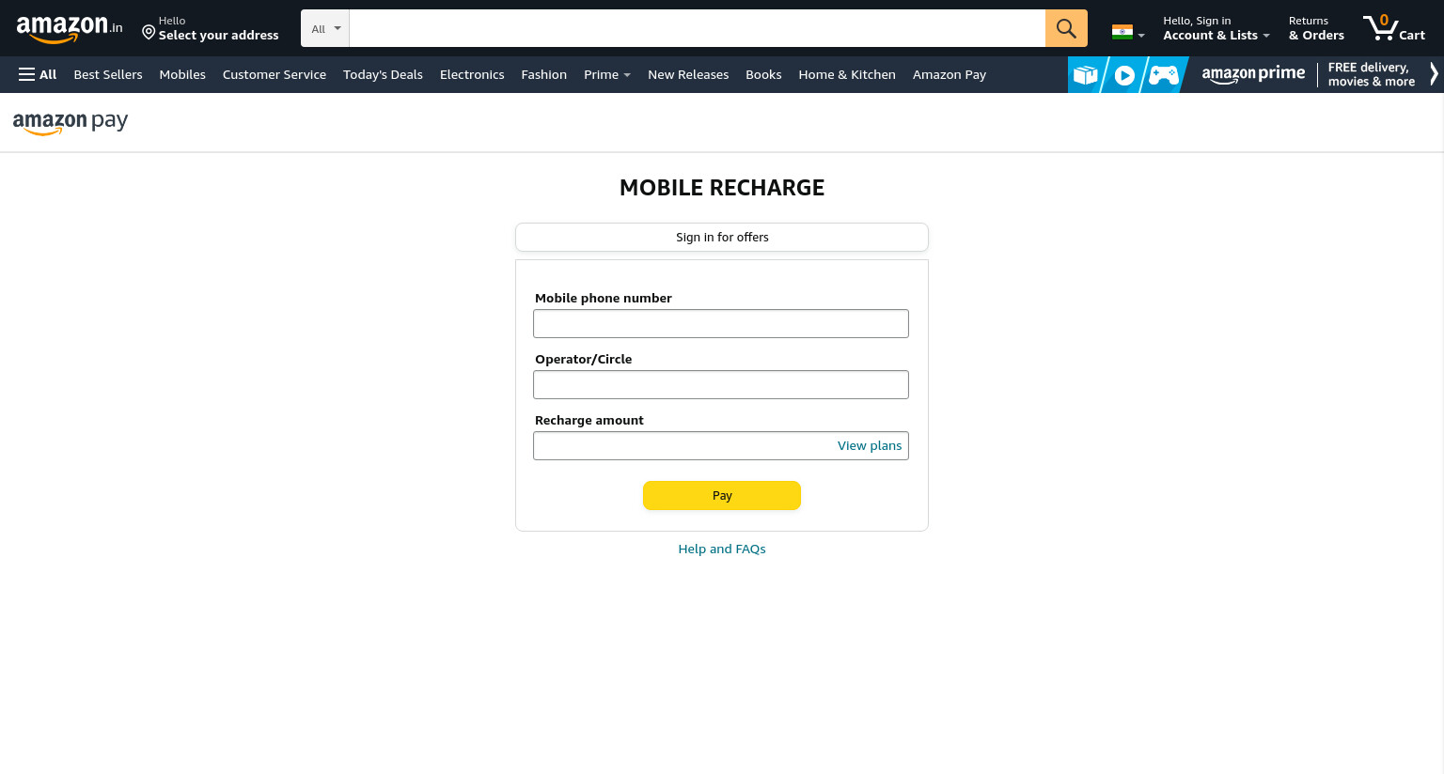This screenshot has width=1444, height=774.
Task: Click the main search text box
Action: [x=697, y=28]
